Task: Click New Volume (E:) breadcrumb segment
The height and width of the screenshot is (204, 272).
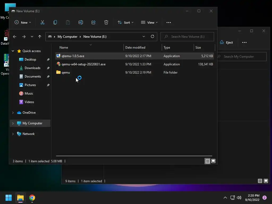Action: coord(95,37)
